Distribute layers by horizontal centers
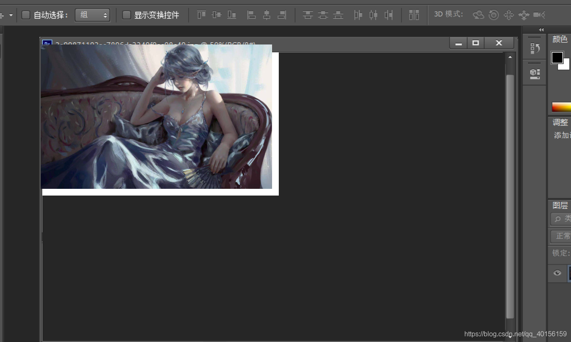 click(x=373, y=15)
